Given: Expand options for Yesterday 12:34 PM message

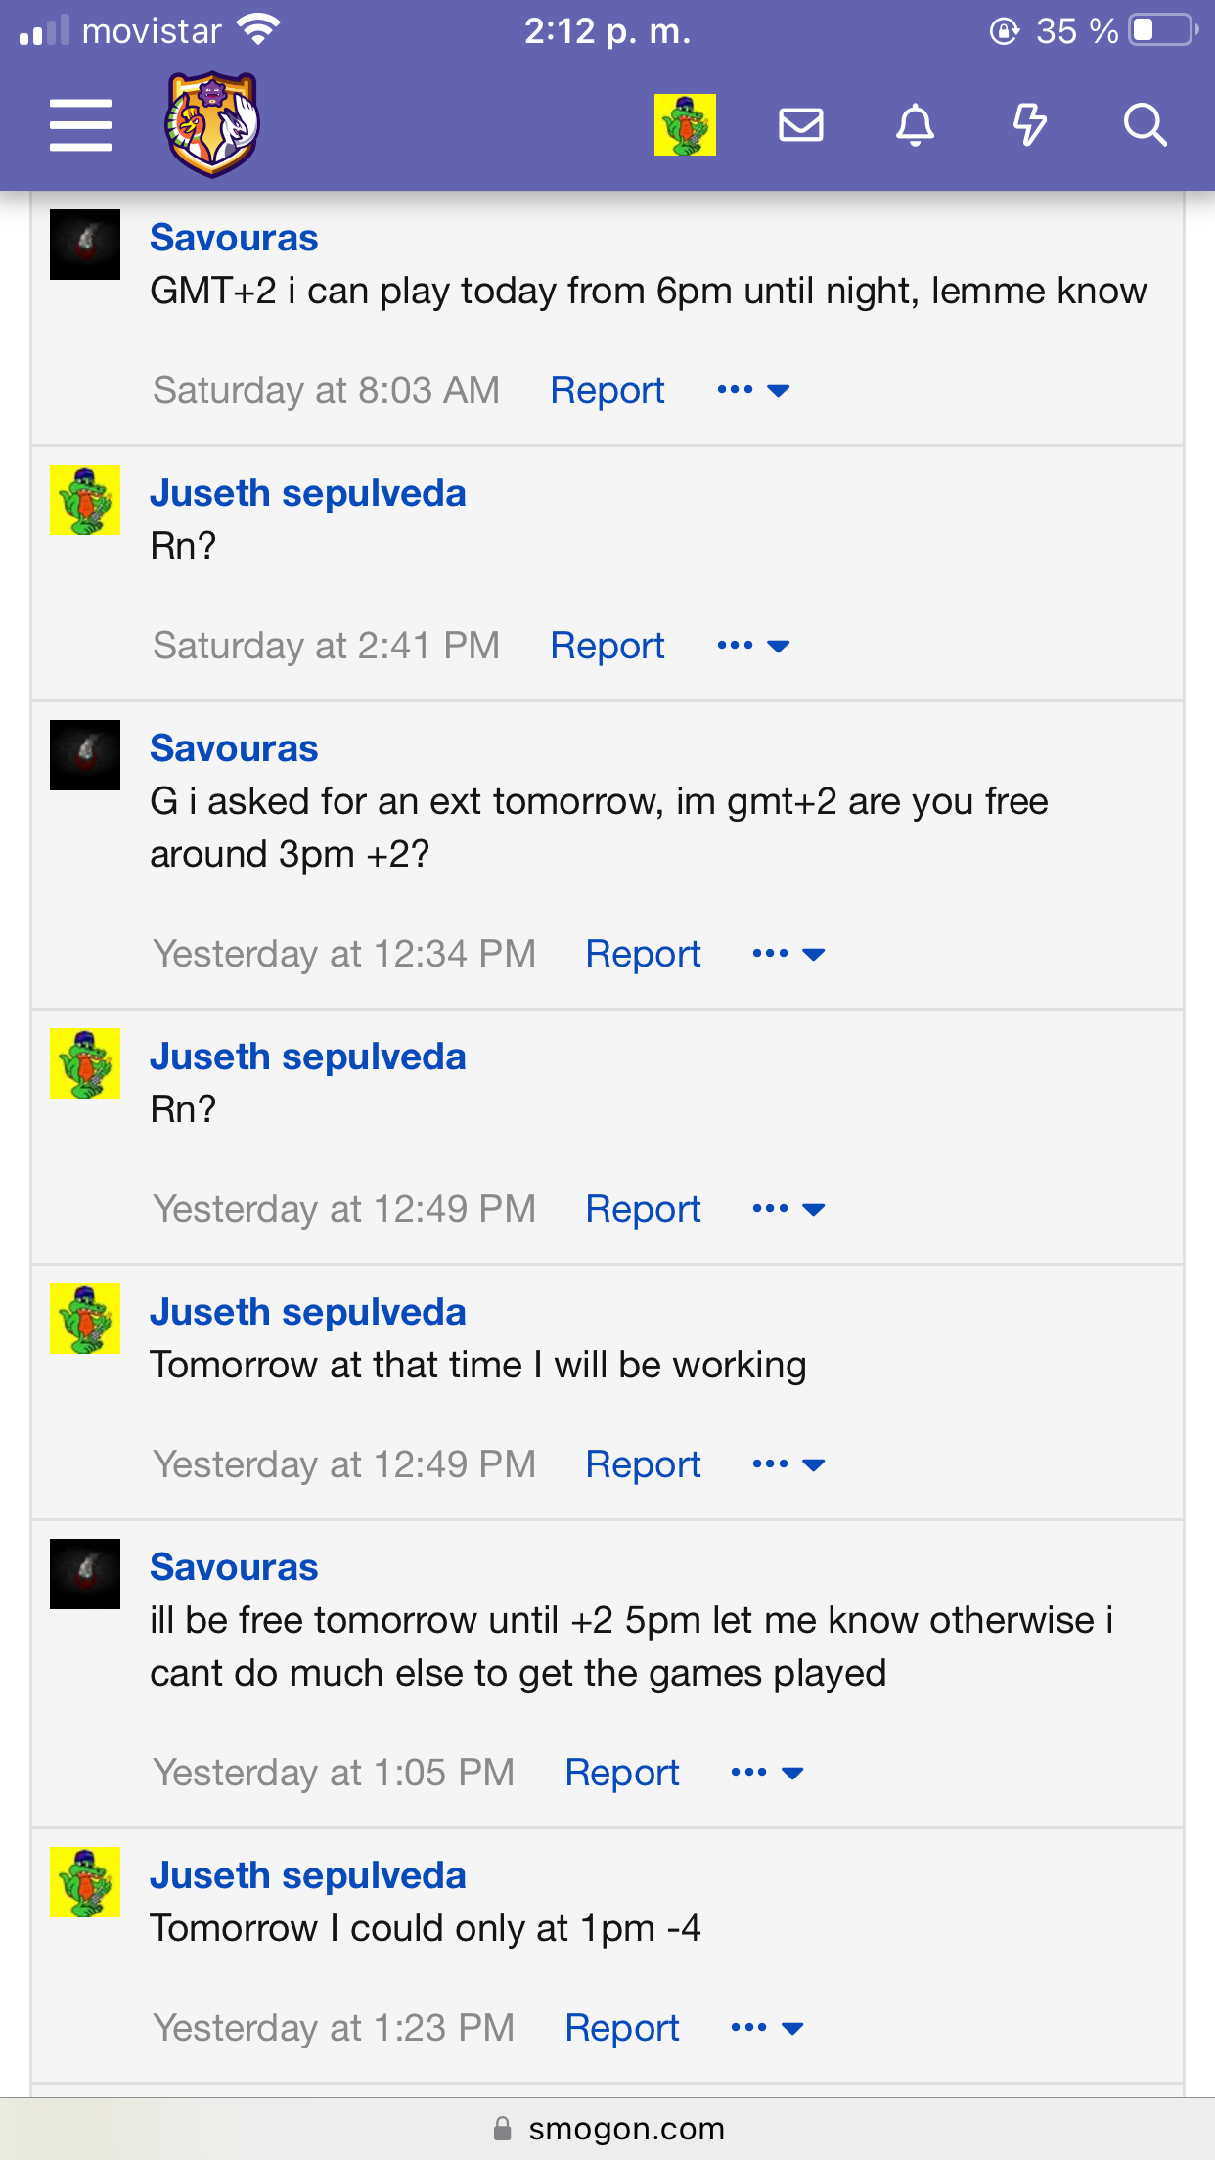Looking at the screenshot, I should click(788, 954).
